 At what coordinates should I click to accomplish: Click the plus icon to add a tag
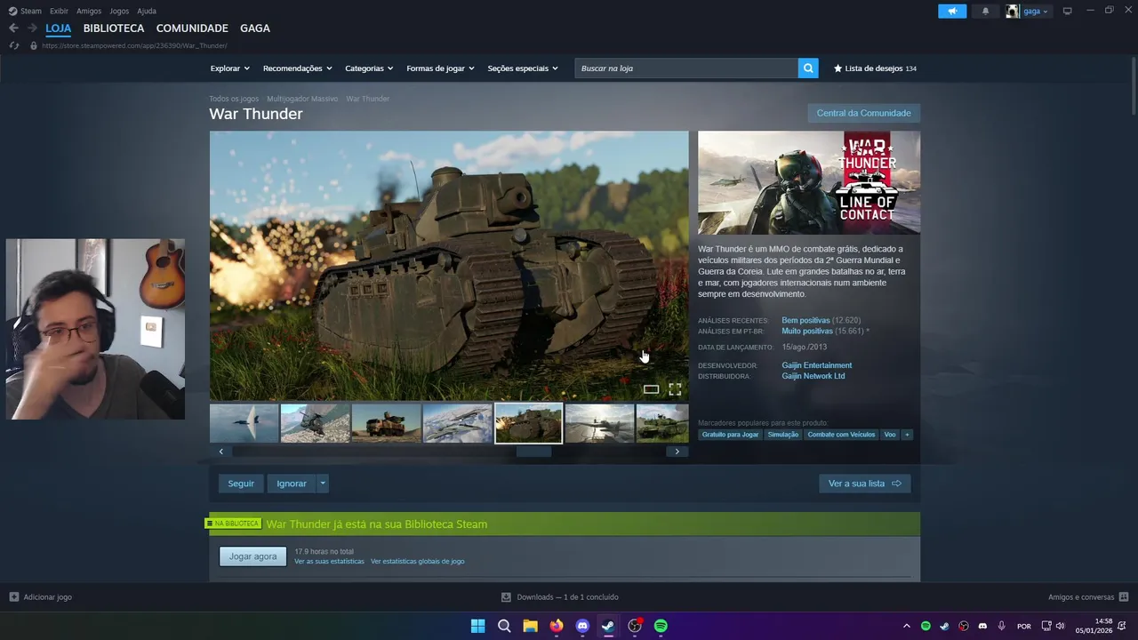[x=907, y=435]
